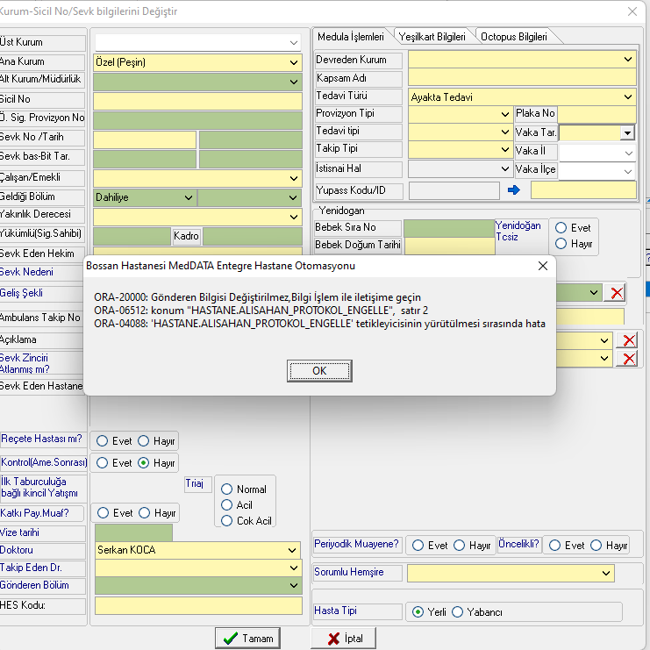This screenshot has height=650, width=650.
Task: Open the Tedavi Türü dropdown
Action: pyautogui.click(x=628, y=97)
